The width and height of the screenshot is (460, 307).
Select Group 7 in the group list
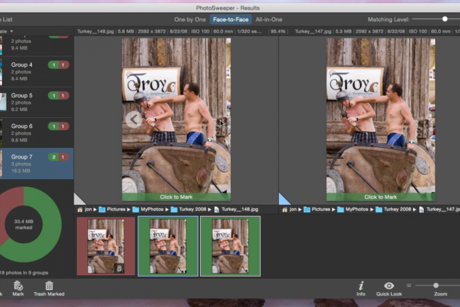click(37, 163)
